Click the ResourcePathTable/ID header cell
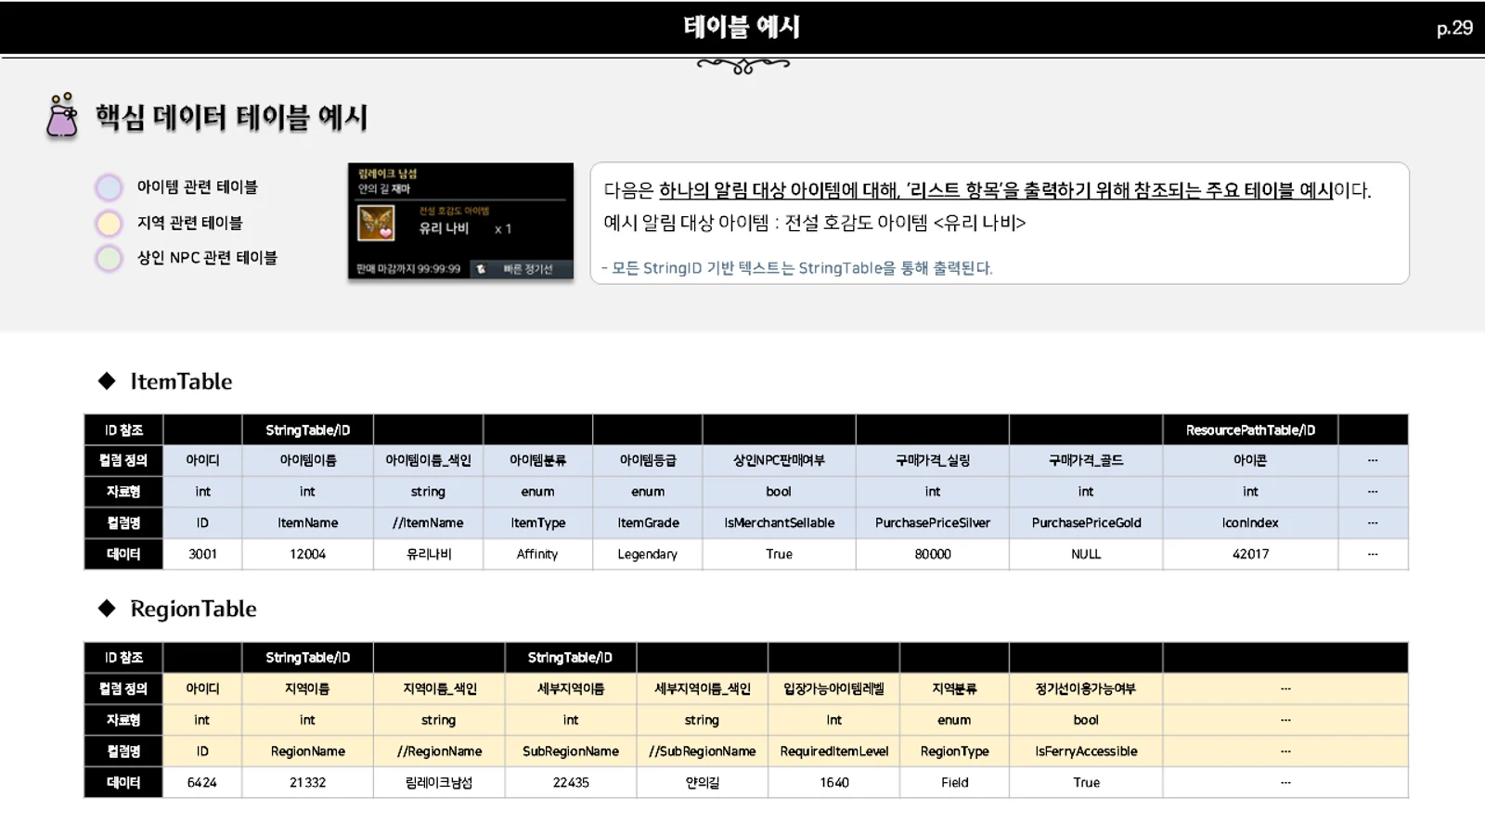The width and height of the screenshot is (1485, 835). 1250,430
